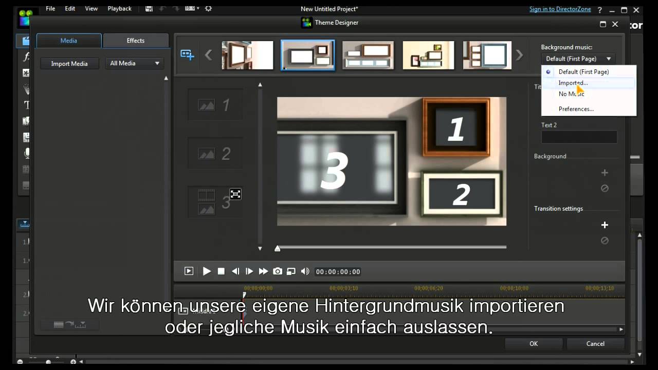Click the volume speaker icon

pos(305,271)
